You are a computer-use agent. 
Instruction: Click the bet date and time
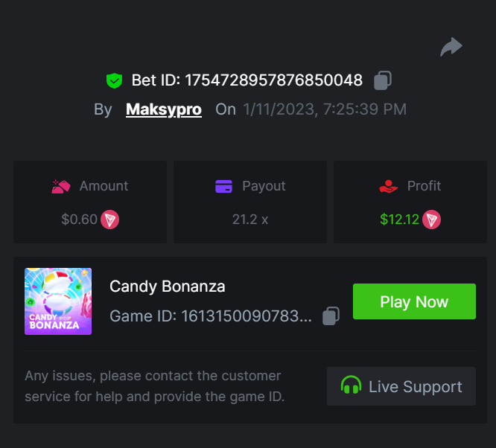pos(325,109)
